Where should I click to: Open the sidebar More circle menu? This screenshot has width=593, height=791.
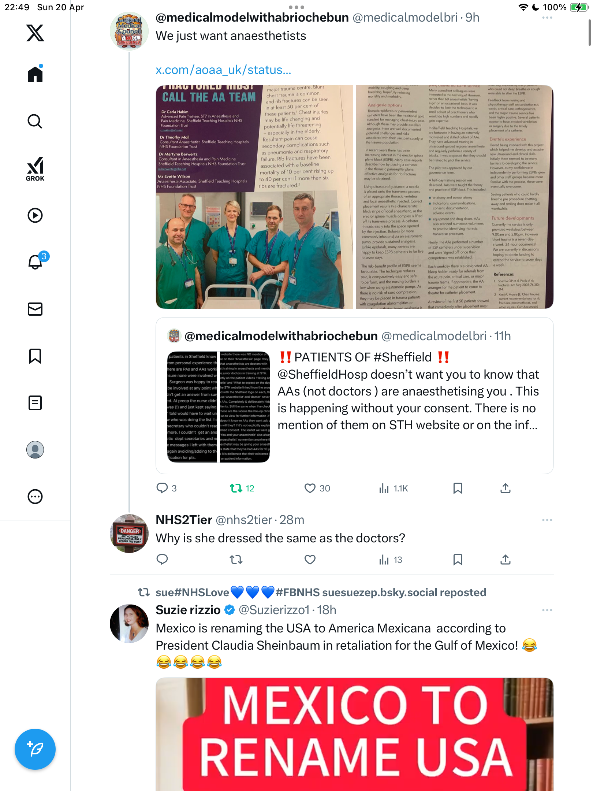click(35, 497)
